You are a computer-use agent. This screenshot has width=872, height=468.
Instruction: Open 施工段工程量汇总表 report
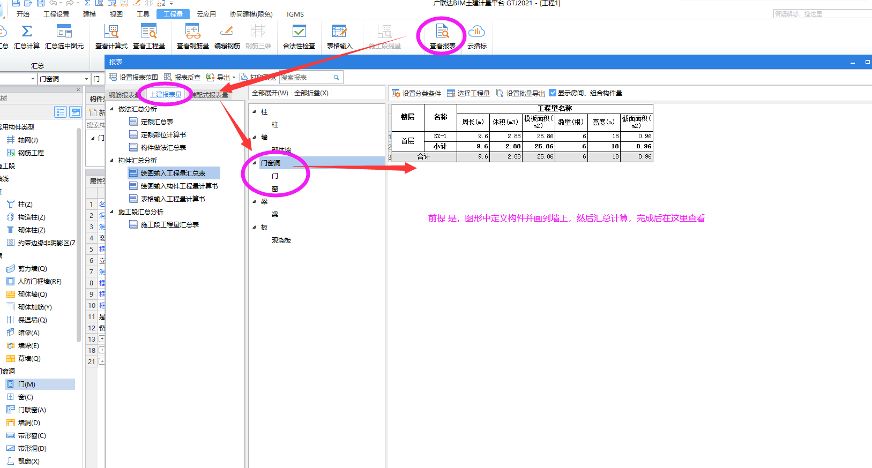pyautogui.click(x=169, y=224)
